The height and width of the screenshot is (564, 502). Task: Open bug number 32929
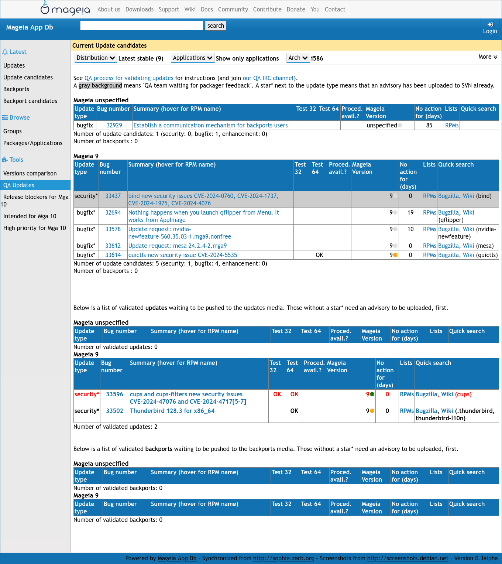coord(114,125)
